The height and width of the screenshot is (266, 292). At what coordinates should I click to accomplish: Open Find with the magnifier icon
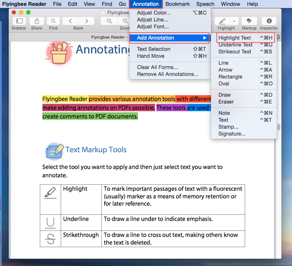click(53, 21)
